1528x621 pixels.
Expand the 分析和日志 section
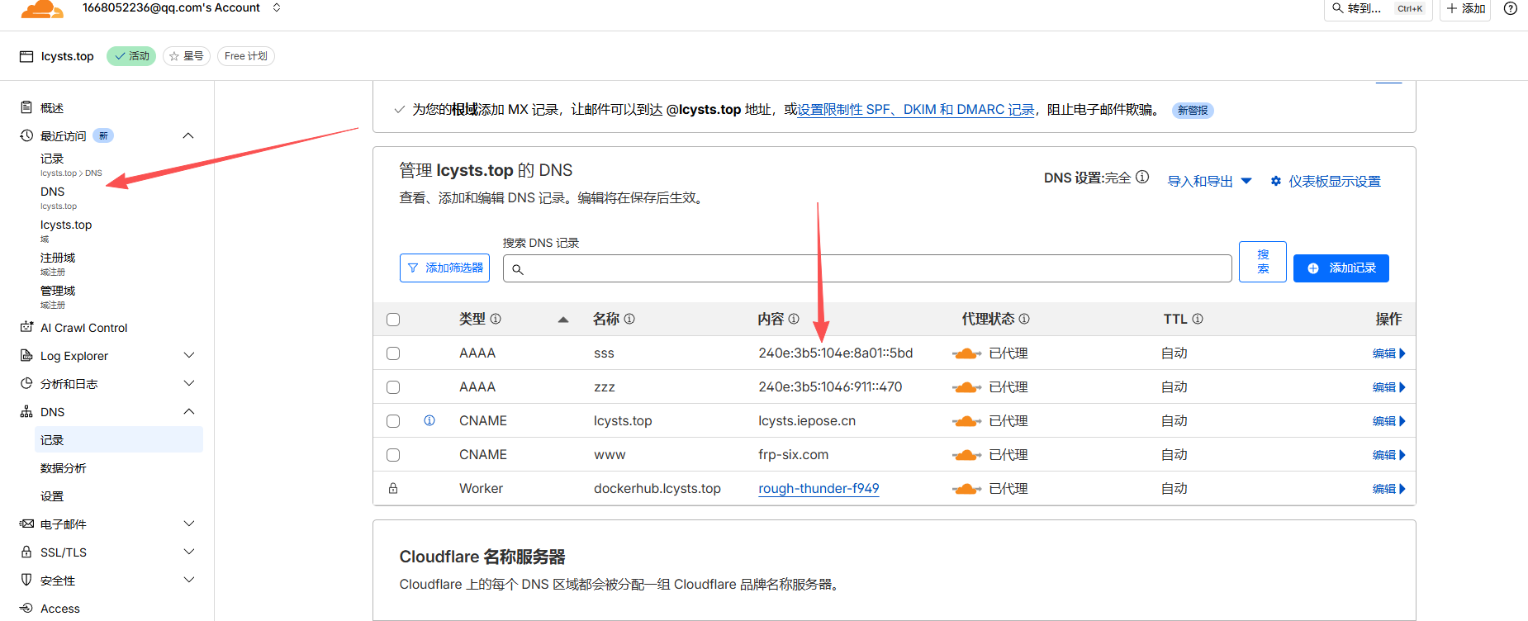[x=188, y=383]
